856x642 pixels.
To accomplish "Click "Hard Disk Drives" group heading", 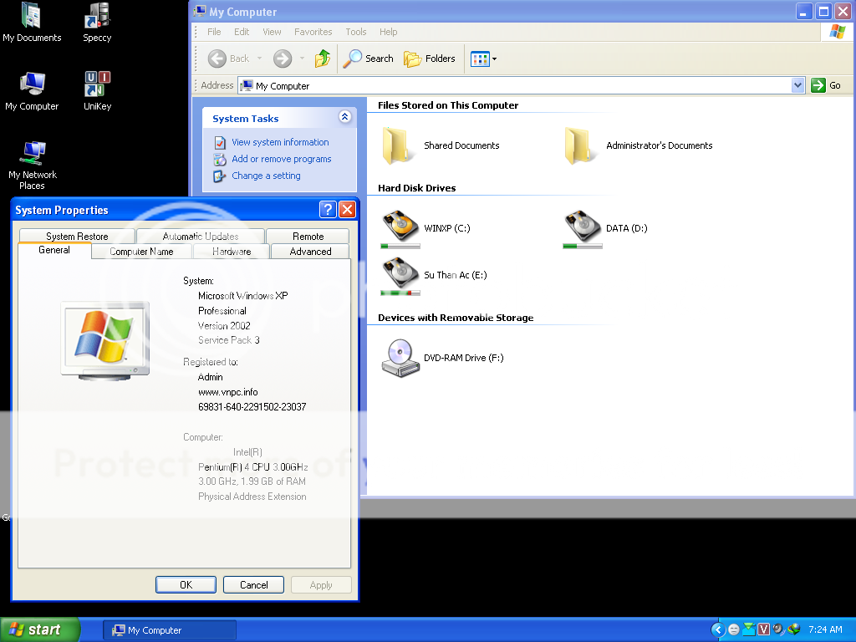I will coord(416,188).
